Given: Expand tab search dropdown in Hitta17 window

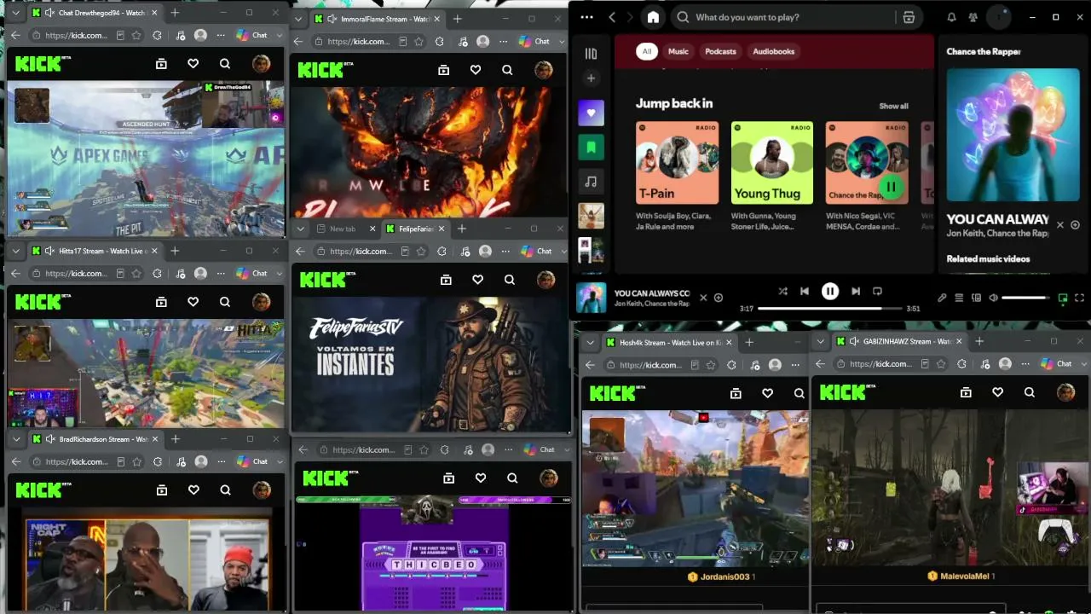Looking at the screenshot, I should pyautogui.click(x=15, y=251).
